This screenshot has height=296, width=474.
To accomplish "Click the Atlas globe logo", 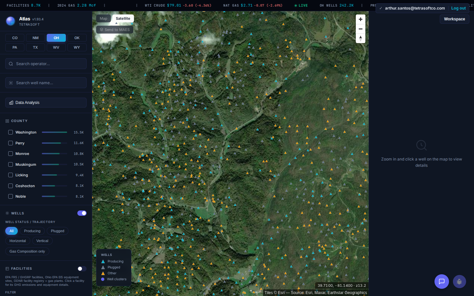I will 11,21.
